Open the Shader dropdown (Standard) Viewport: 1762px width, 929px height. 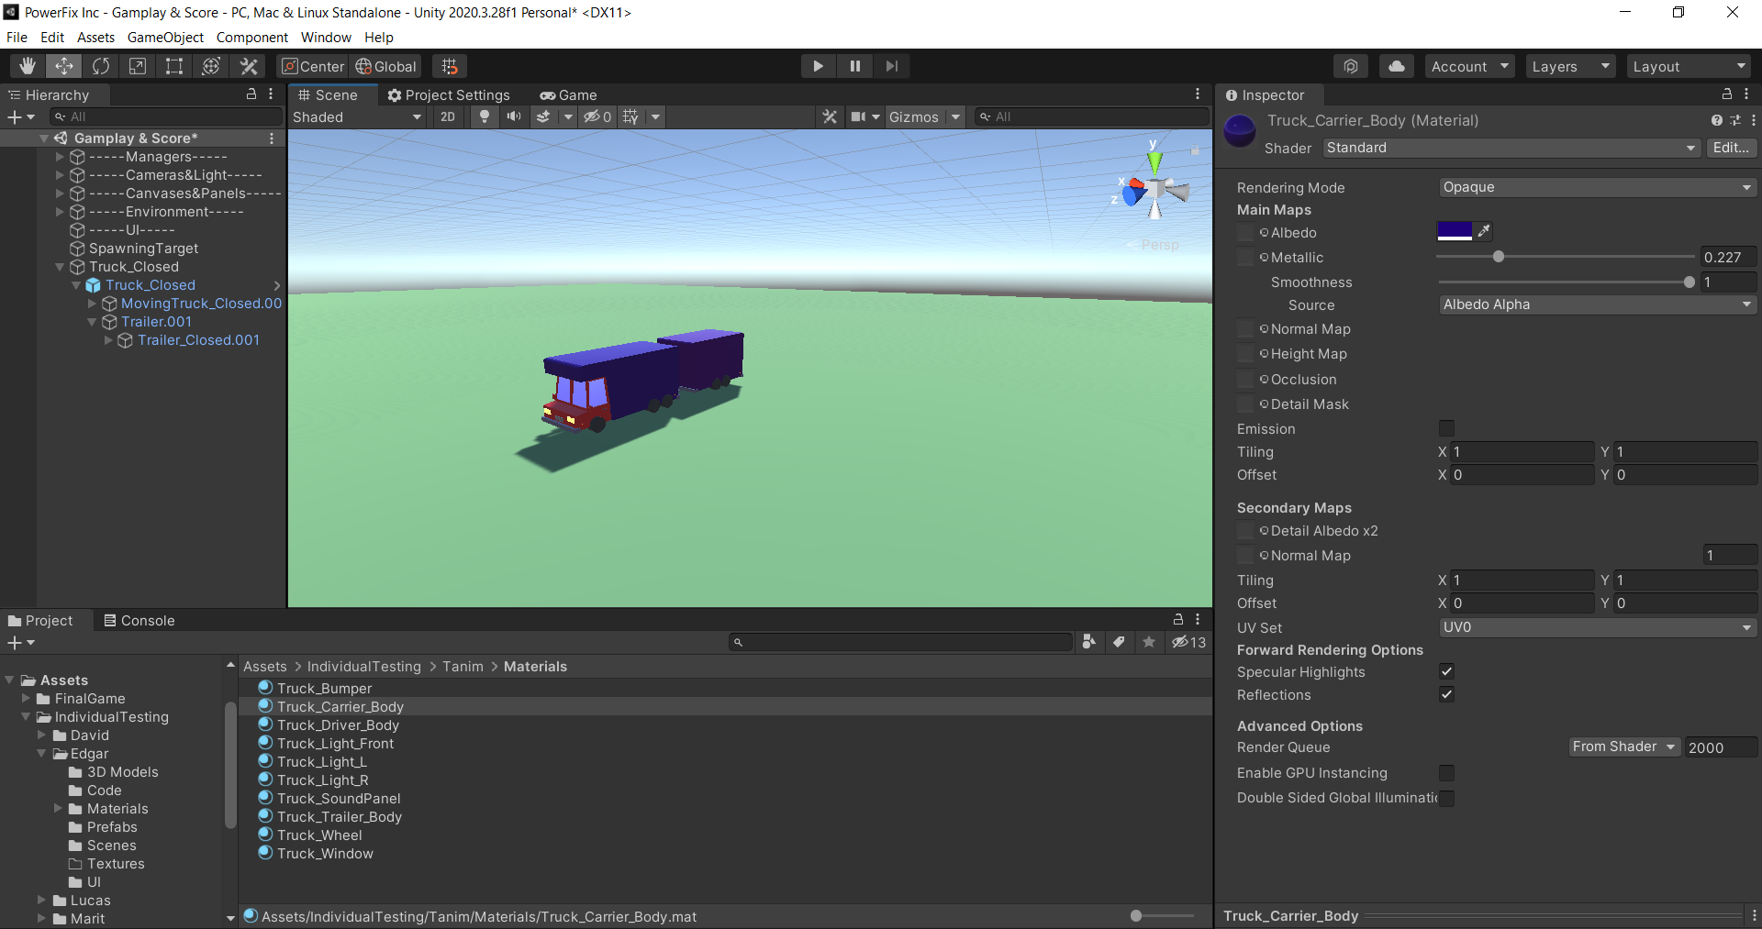(x=1511, y=148)
